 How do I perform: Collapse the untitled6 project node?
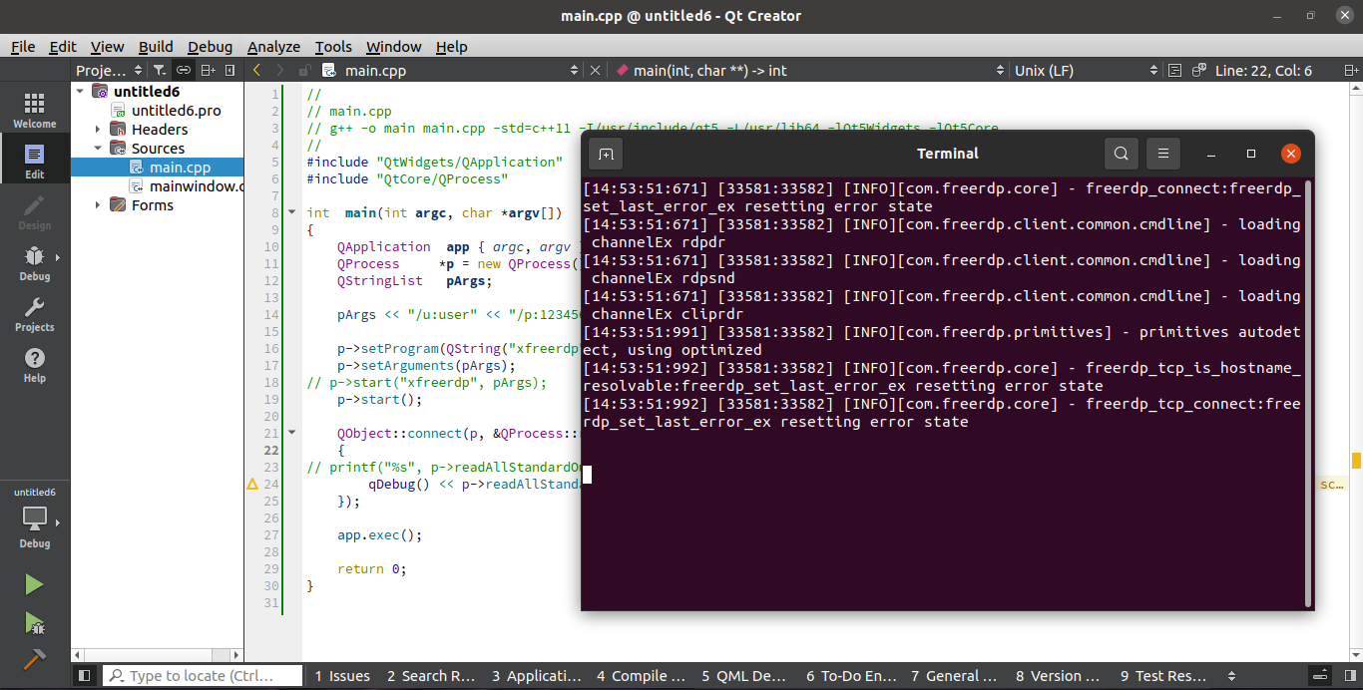(x=80, y=92)
